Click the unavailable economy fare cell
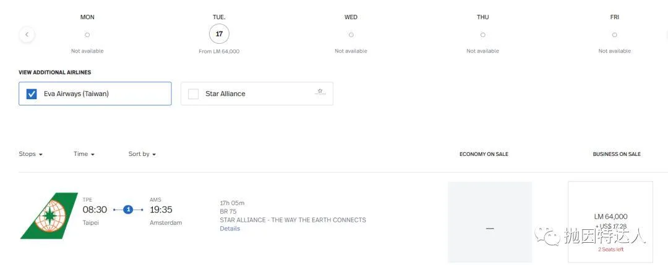This screenshot has height=265, width=668. [490, 222]
